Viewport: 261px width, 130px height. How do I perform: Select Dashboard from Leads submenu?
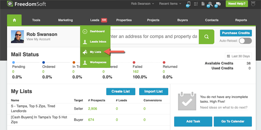pyautogui.click(x=95, y=31)
